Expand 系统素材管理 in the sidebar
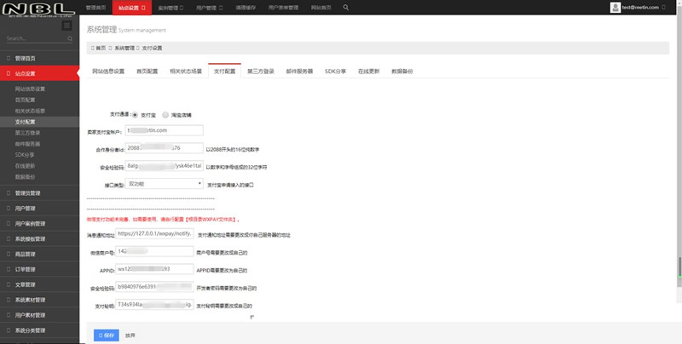Image resolution: width=682 pixels, height=344 pixels. click(x=39, y=300)
